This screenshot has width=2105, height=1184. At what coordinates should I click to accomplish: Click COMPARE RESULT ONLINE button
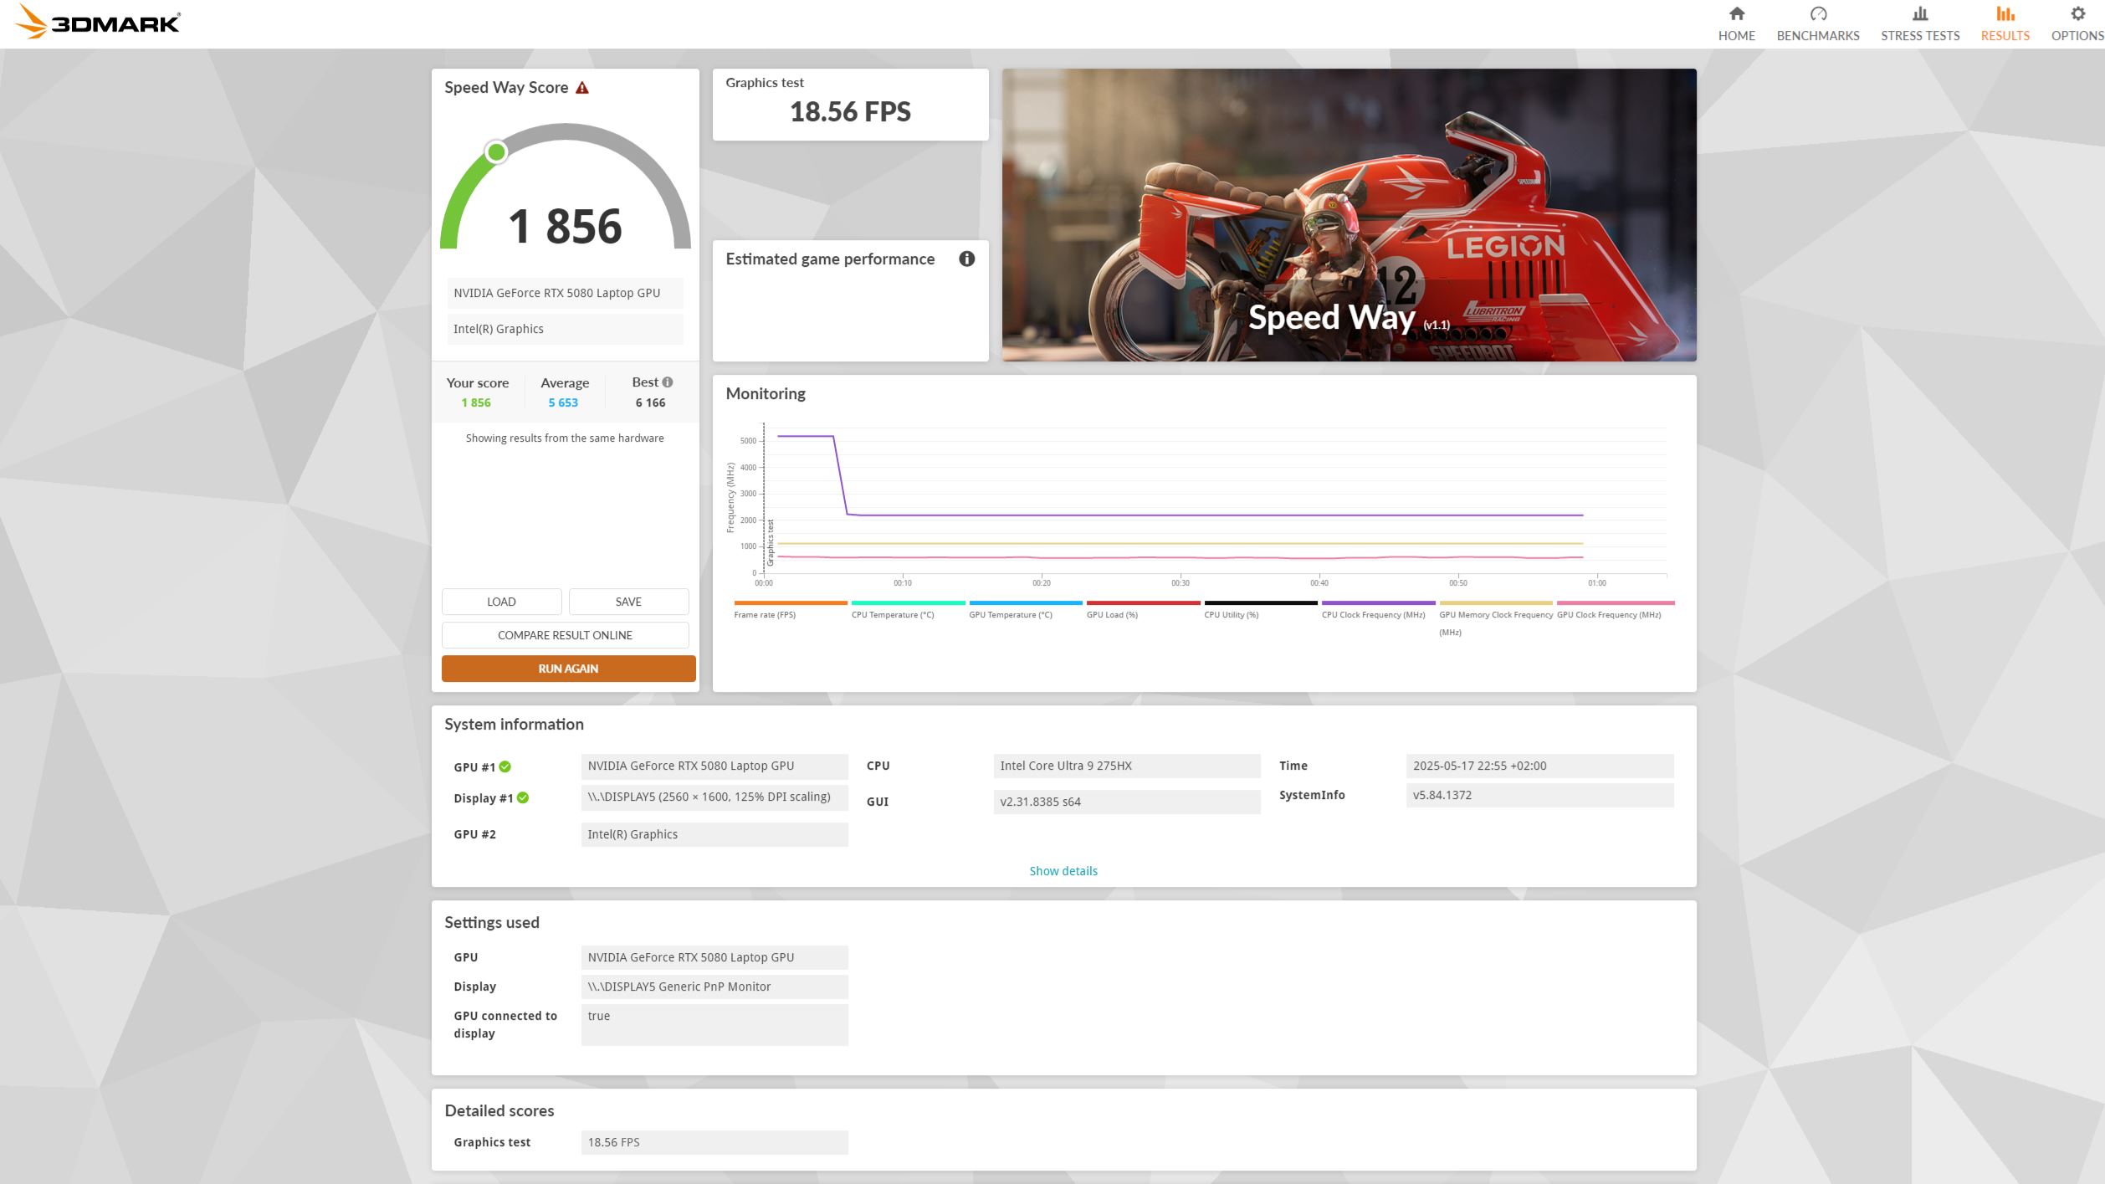565,635
